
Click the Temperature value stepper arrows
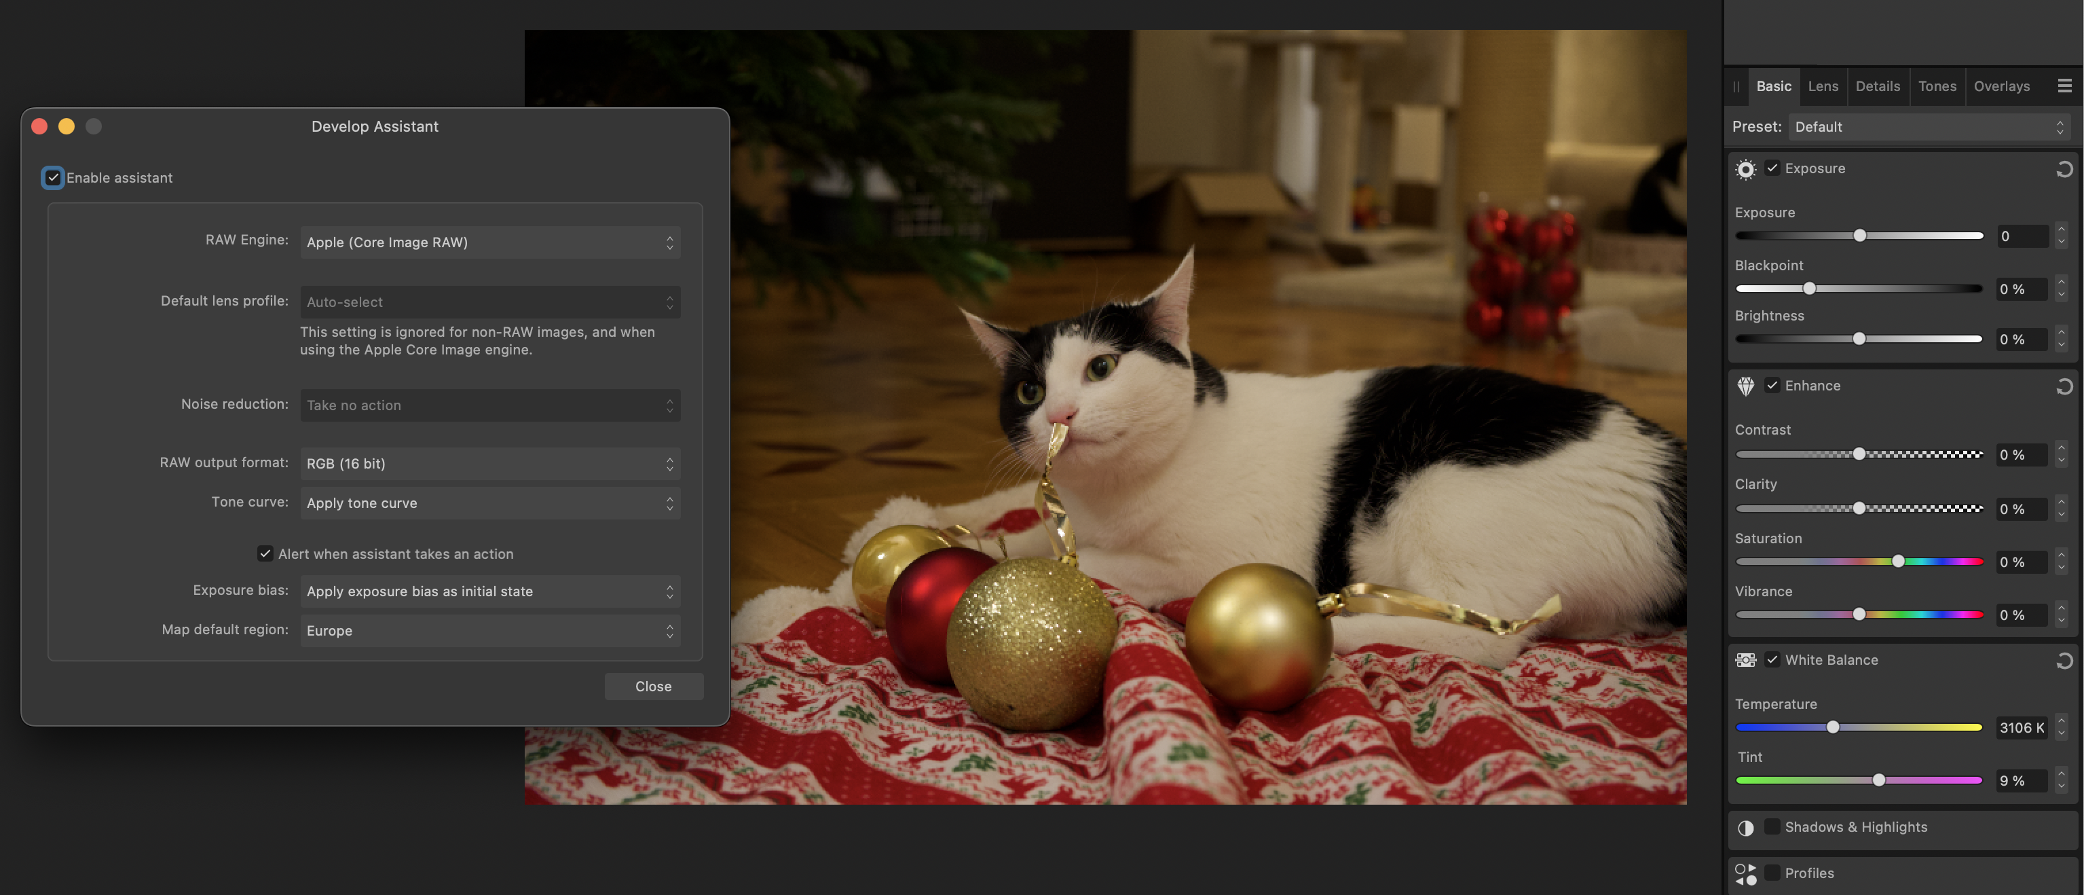point(2062,727)
